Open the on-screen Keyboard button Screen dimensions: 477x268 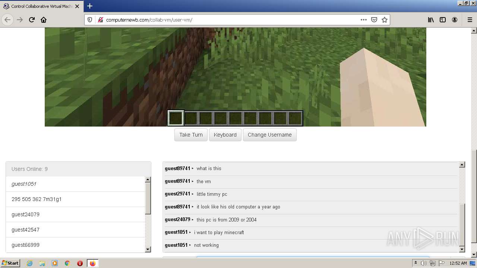(x=225, y=135)
